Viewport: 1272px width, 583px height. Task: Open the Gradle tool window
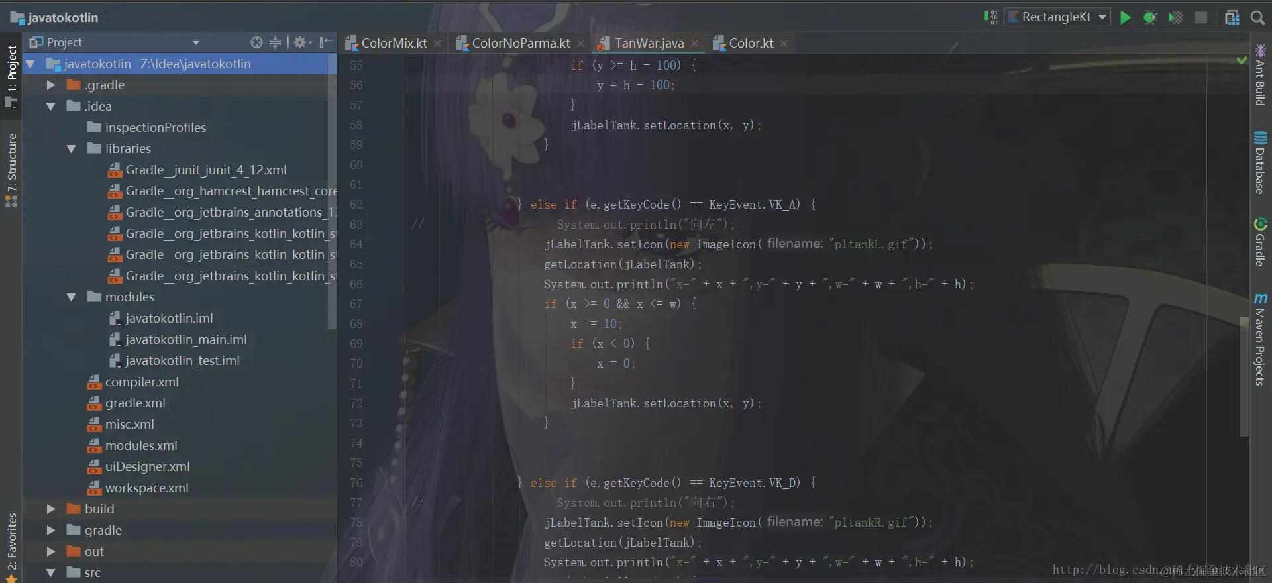(1260, 242)
